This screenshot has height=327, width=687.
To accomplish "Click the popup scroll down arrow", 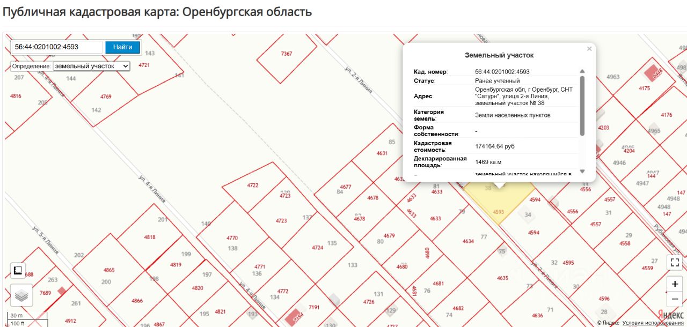I will click(x=582, y=172).
